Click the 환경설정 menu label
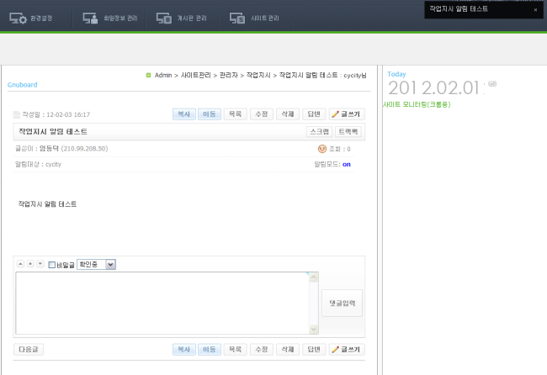The width and height of the screenshot is (547, 375). pyautogui.click(x=41, y=18)
